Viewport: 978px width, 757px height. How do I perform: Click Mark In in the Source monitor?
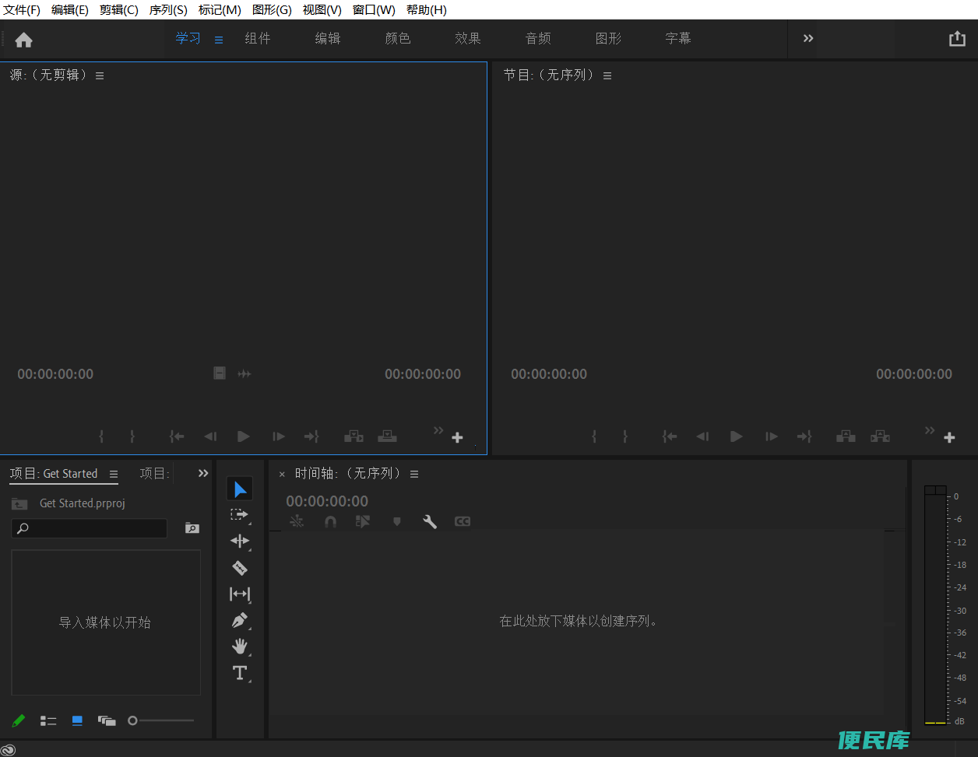[x=101, y=436]
